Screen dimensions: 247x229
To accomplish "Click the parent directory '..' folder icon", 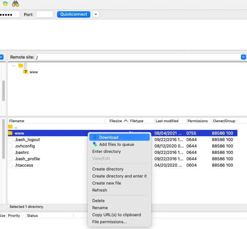I will (10, 127).
